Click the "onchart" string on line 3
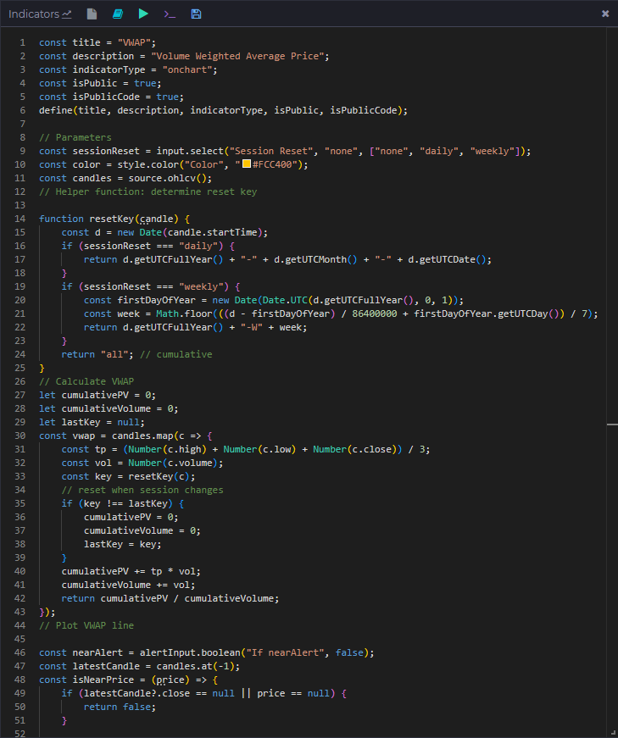618x738 pixels. point(187,69)
